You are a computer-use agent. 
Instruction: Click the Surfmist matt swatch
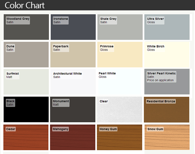click(26, 82)
